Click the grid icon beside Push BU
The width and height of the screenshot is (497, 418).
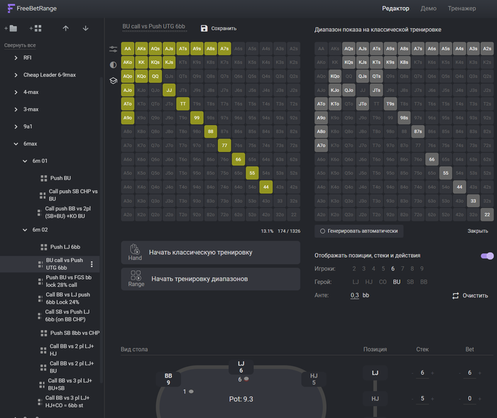(x=44, y=178)
